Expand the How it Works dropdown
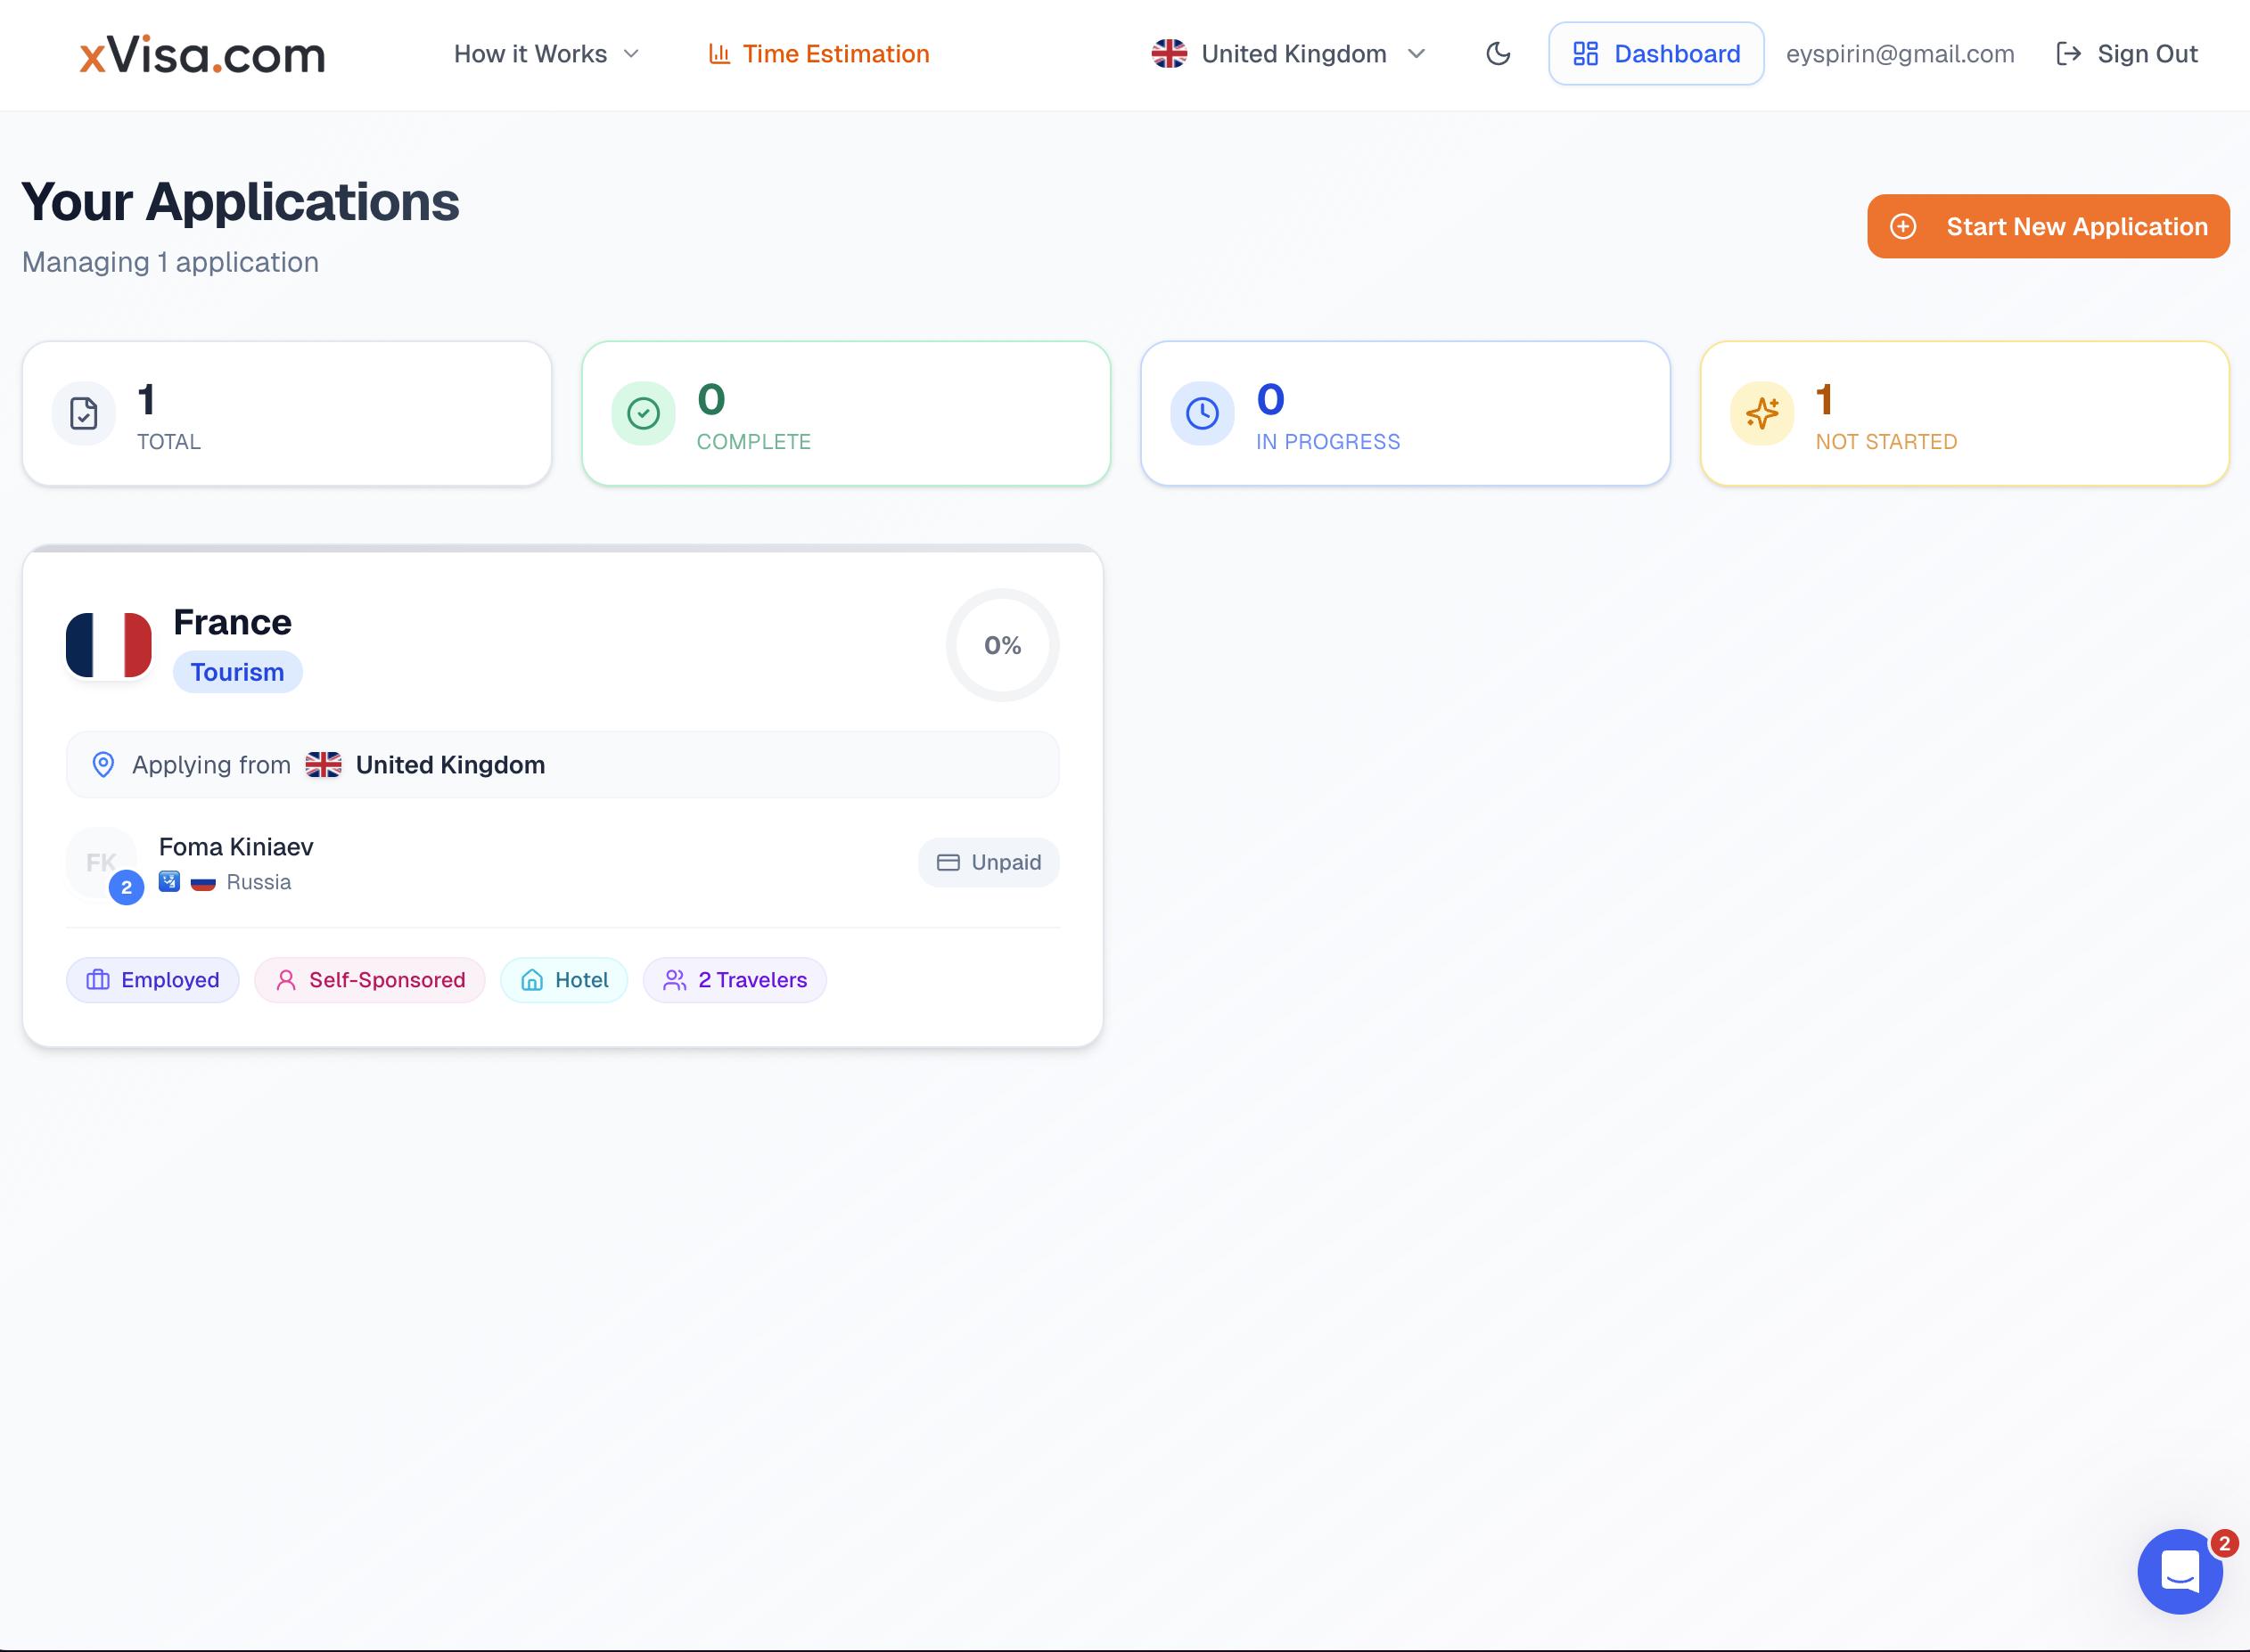2250x1652 pixels. tap(546, 54)
